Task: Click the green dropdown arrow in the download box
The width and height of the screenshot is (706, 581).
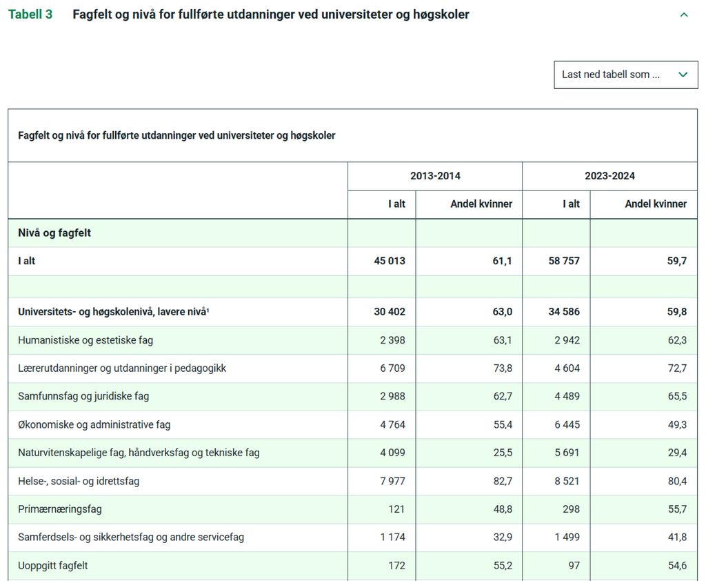Action: click(683, 75)
